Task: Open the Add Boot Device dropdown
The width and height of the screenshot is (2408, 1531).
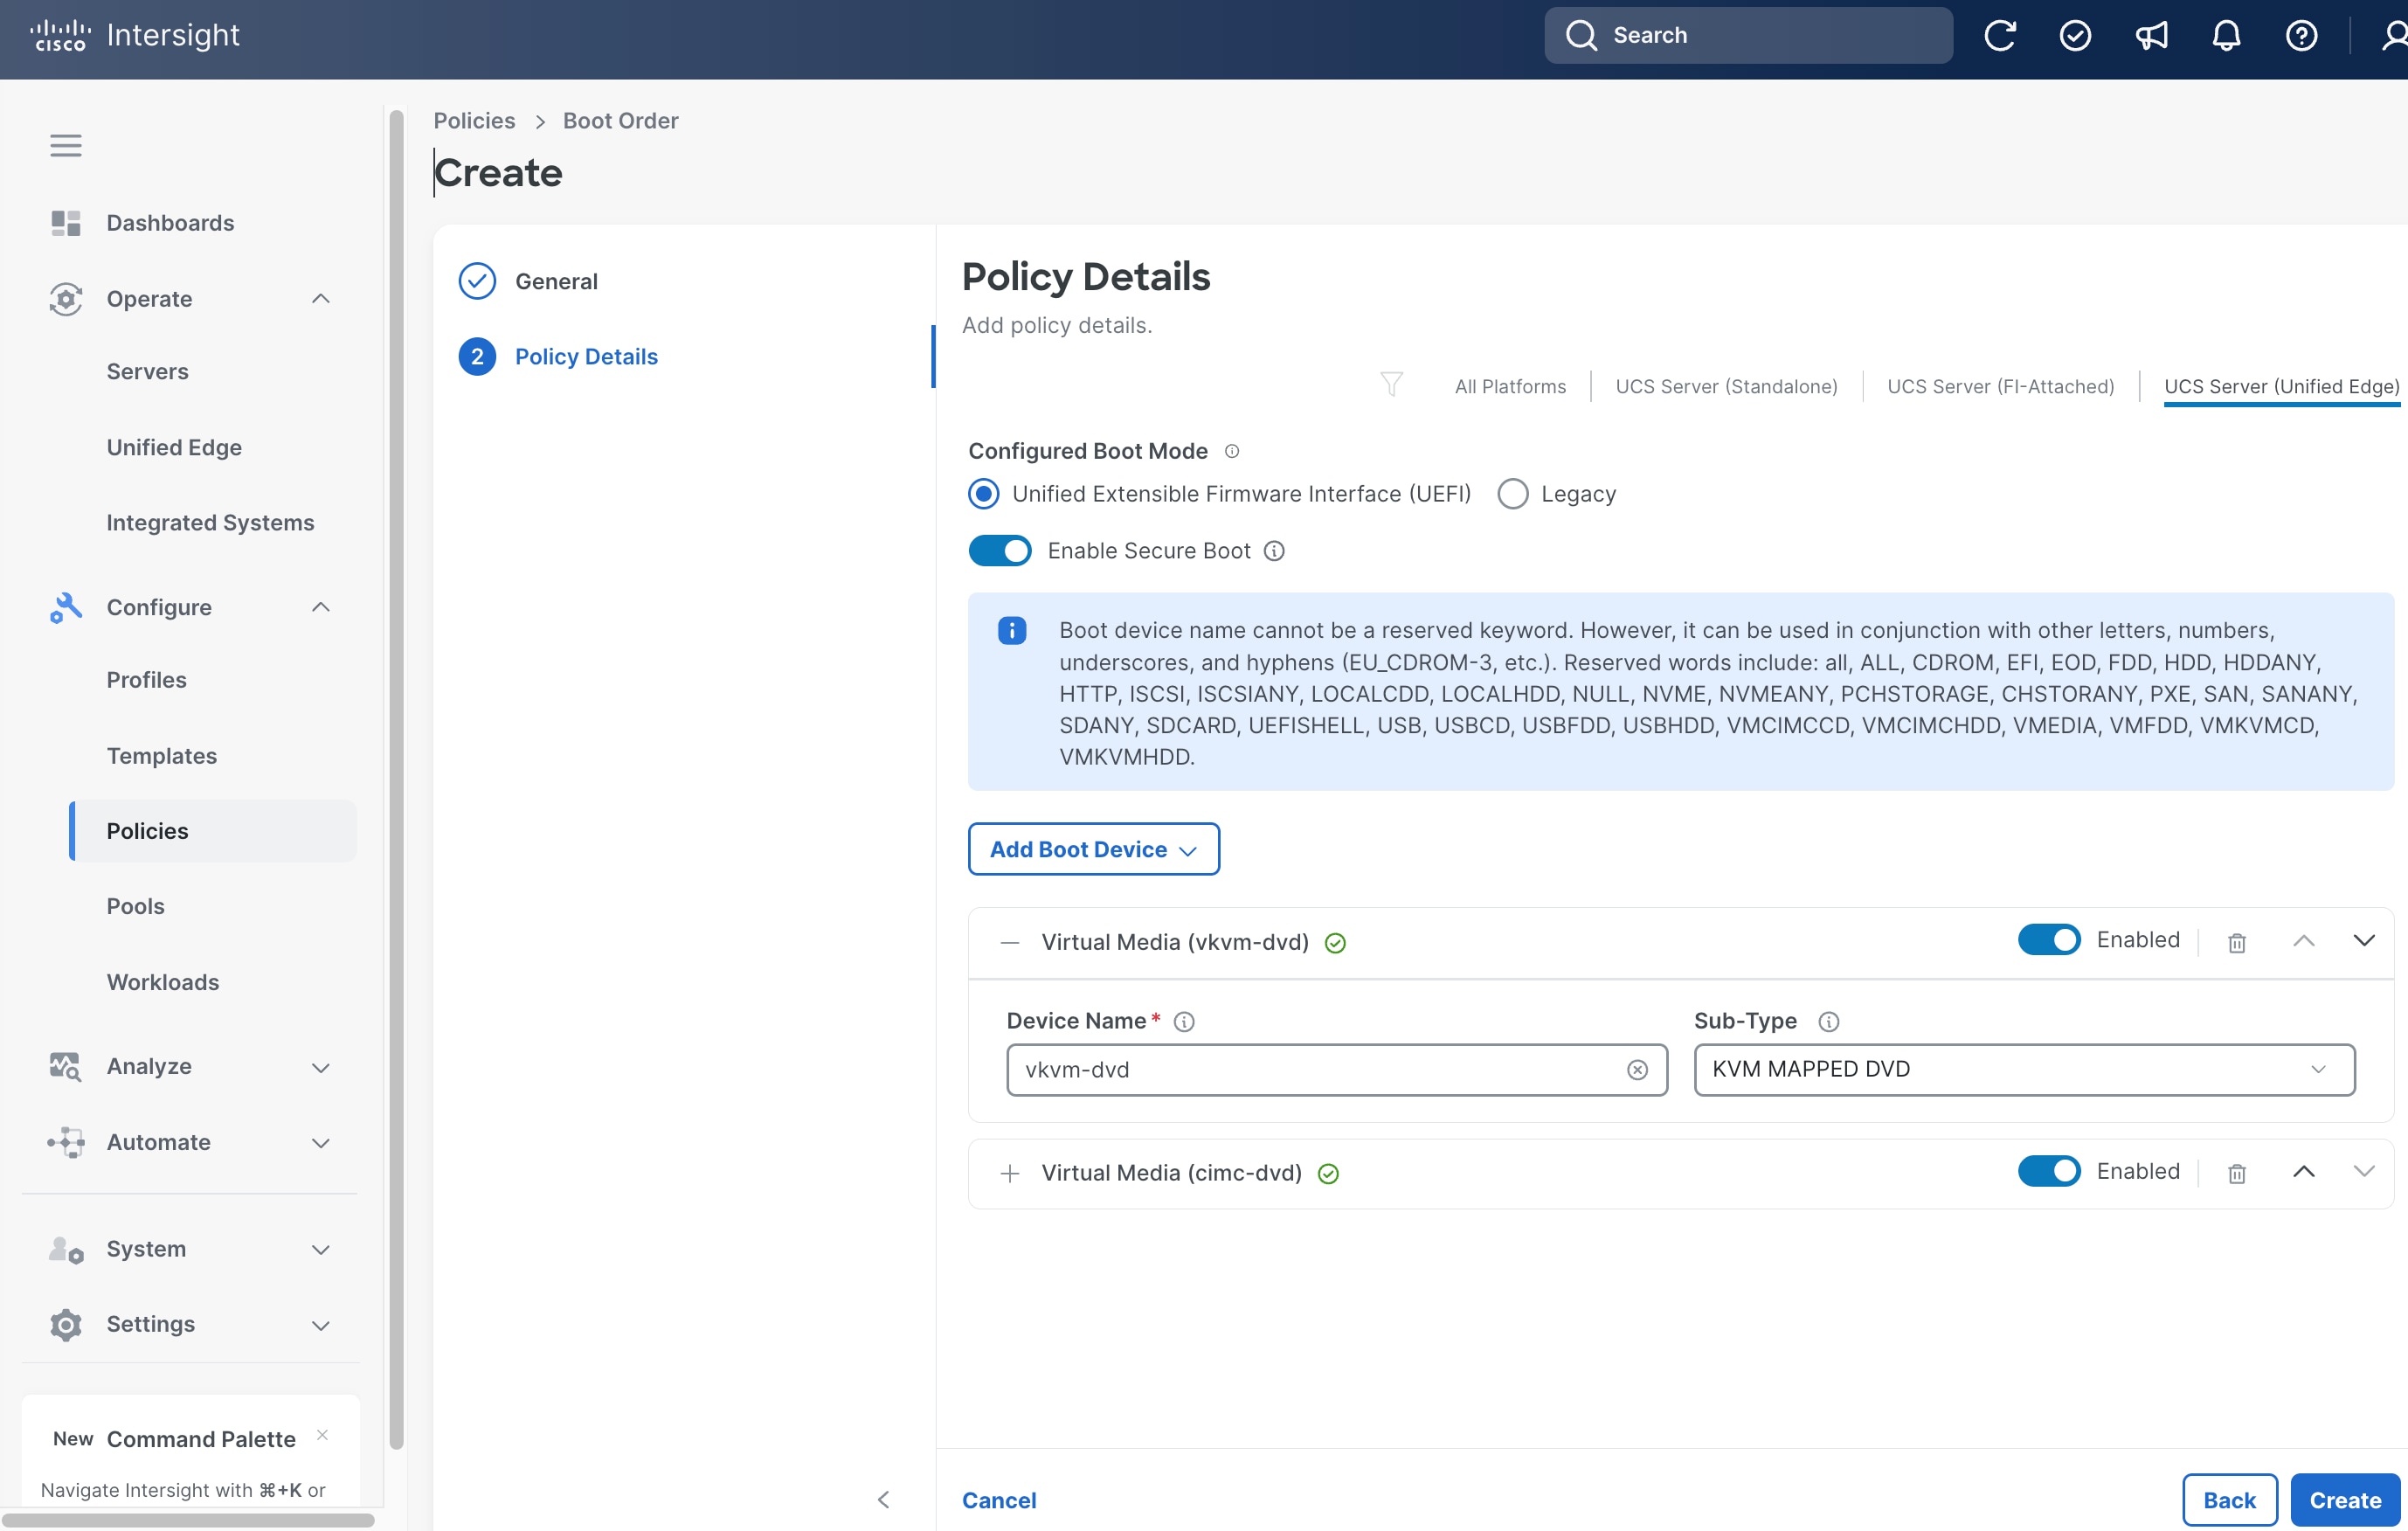Action: tap(1093, 849)
